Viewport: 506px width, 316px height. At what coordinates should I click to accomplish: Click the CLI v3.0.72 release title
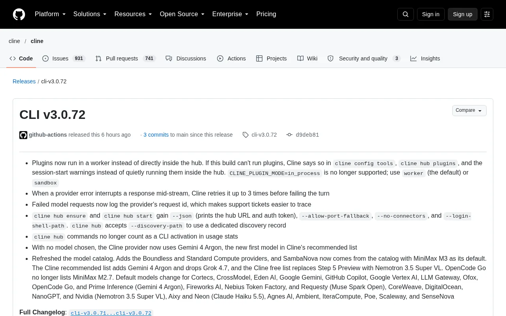click(x=52, y=115)
